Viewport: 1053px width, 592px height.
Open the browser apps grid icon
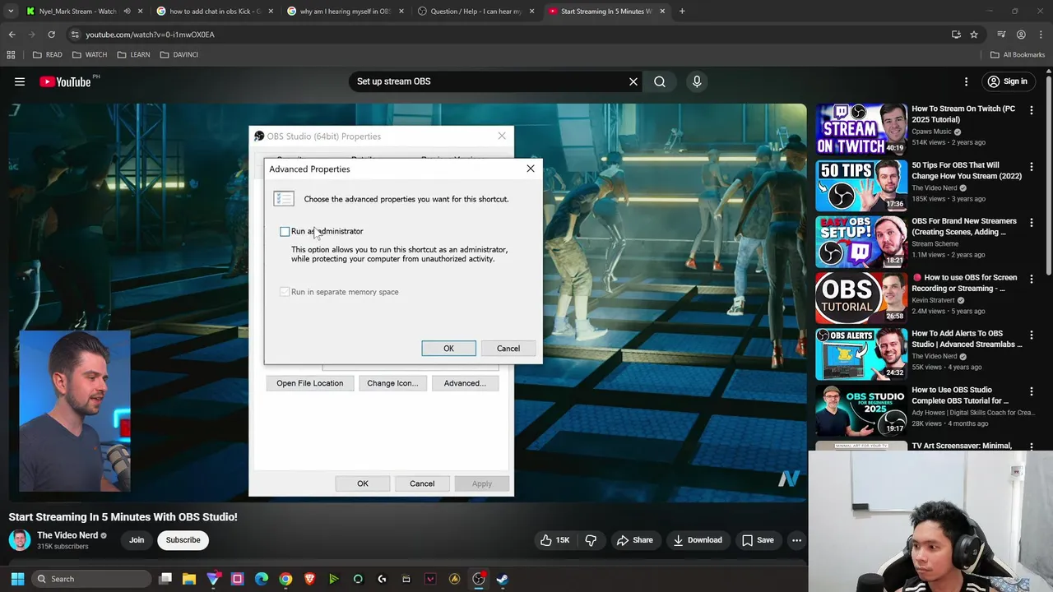[11, 54]
